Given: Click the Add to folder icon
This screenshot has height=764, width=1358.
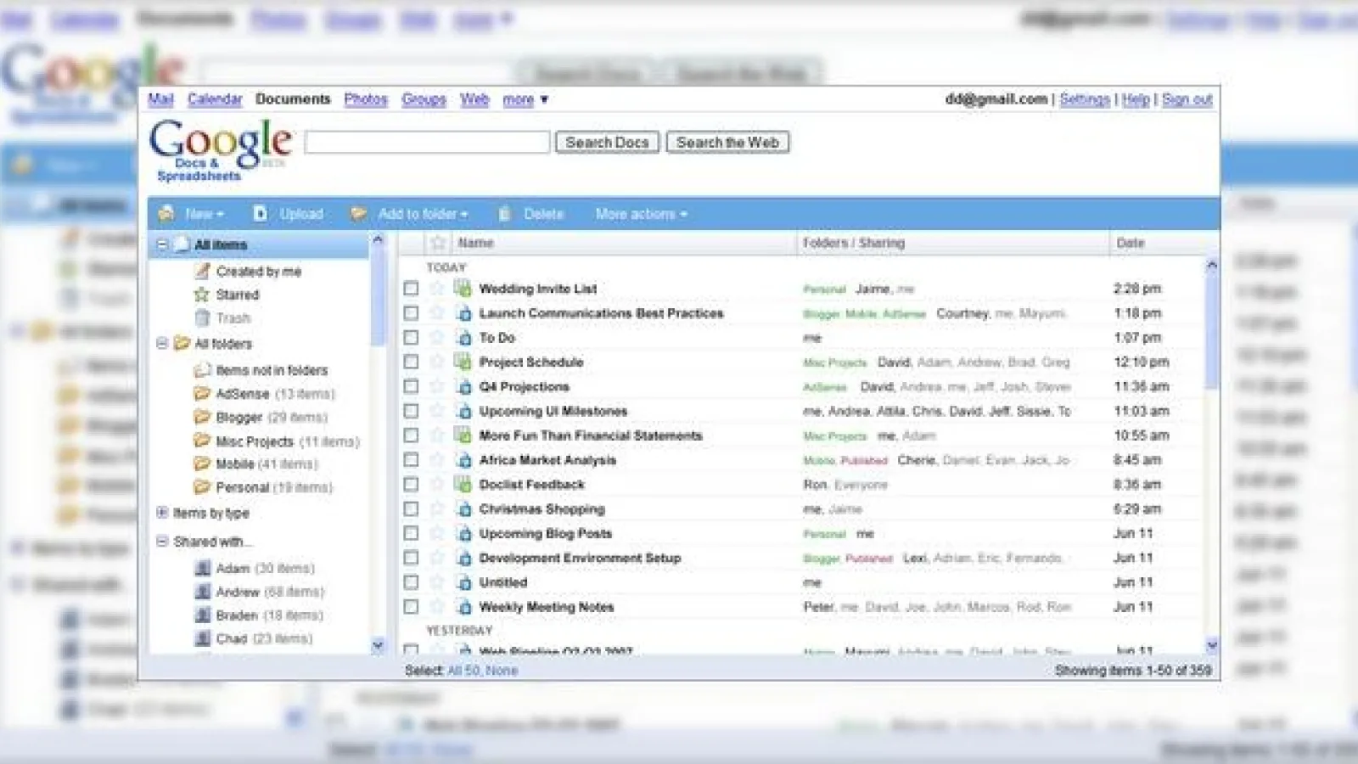Looking at the screenshot, I should 359,214.
